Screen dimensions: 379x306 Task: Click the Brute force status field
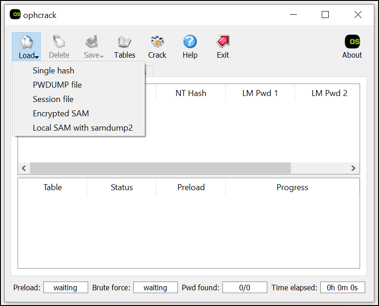(x=156, y=288)
